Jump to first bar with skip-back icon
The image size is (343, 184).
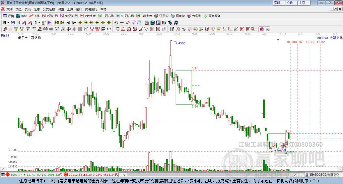tap(57, 23)
